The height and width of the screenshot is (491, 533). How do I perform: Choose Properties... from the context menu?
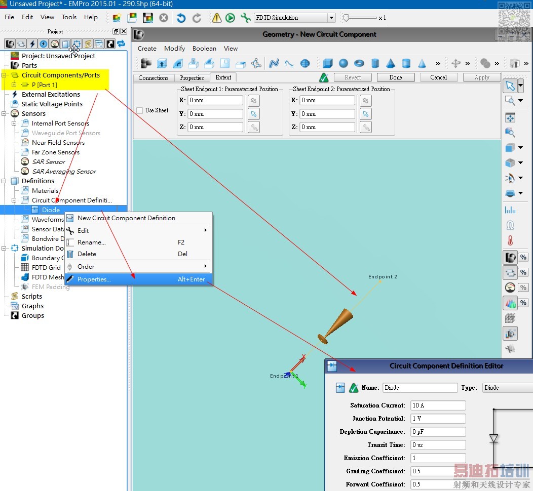[94, 279]
